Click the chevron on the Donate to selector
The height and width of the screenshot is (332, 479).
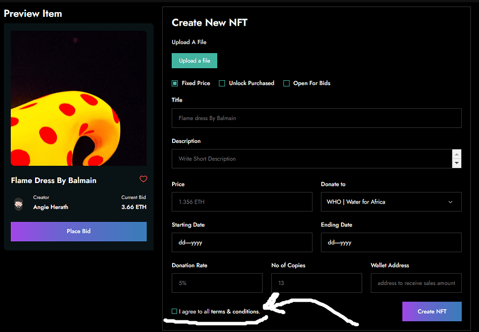pyautogui.click(x=450, y=202)
